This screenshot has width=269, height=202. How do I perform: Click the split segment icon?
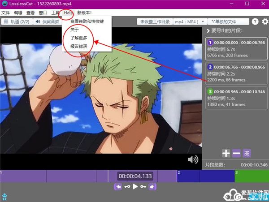247,153
